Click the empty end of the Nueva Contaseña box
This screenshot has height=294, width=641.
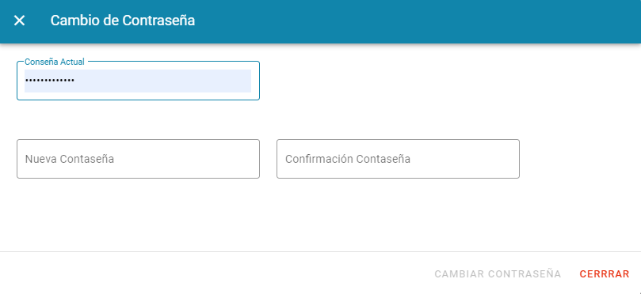(x=204, y=159)
